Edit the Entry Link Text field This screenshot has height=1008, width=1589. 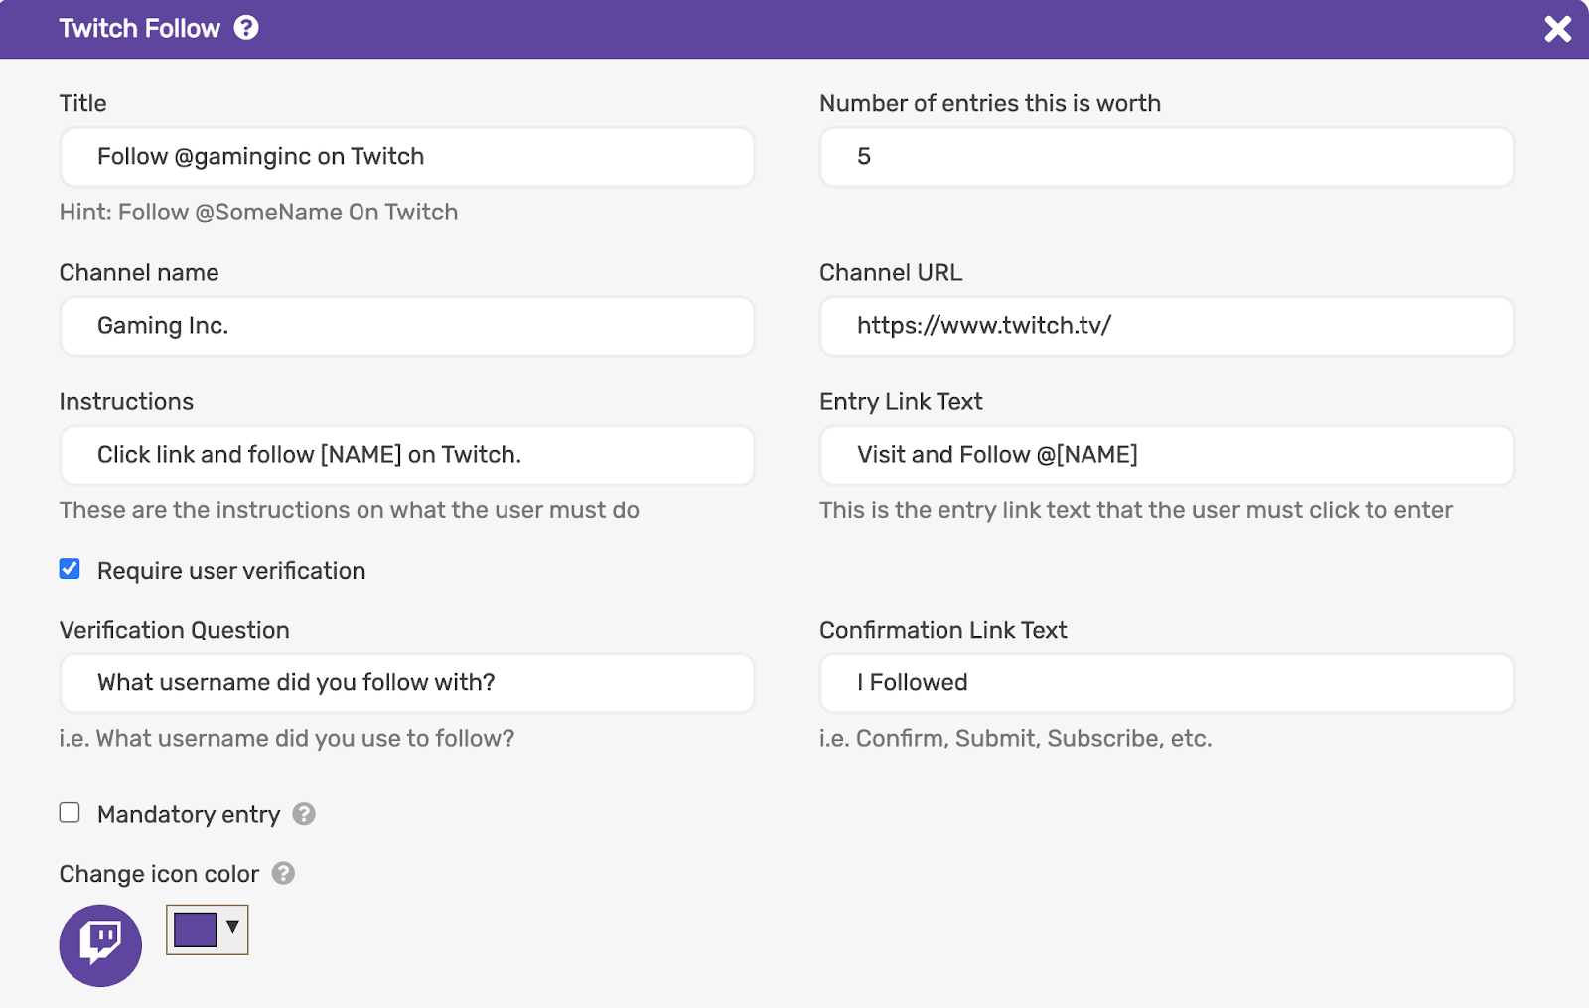1166,455
